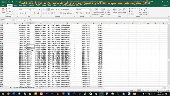Click the Percent Style icon
The width and height of the screenshot is (170, 96).
[x=81, y=13]
